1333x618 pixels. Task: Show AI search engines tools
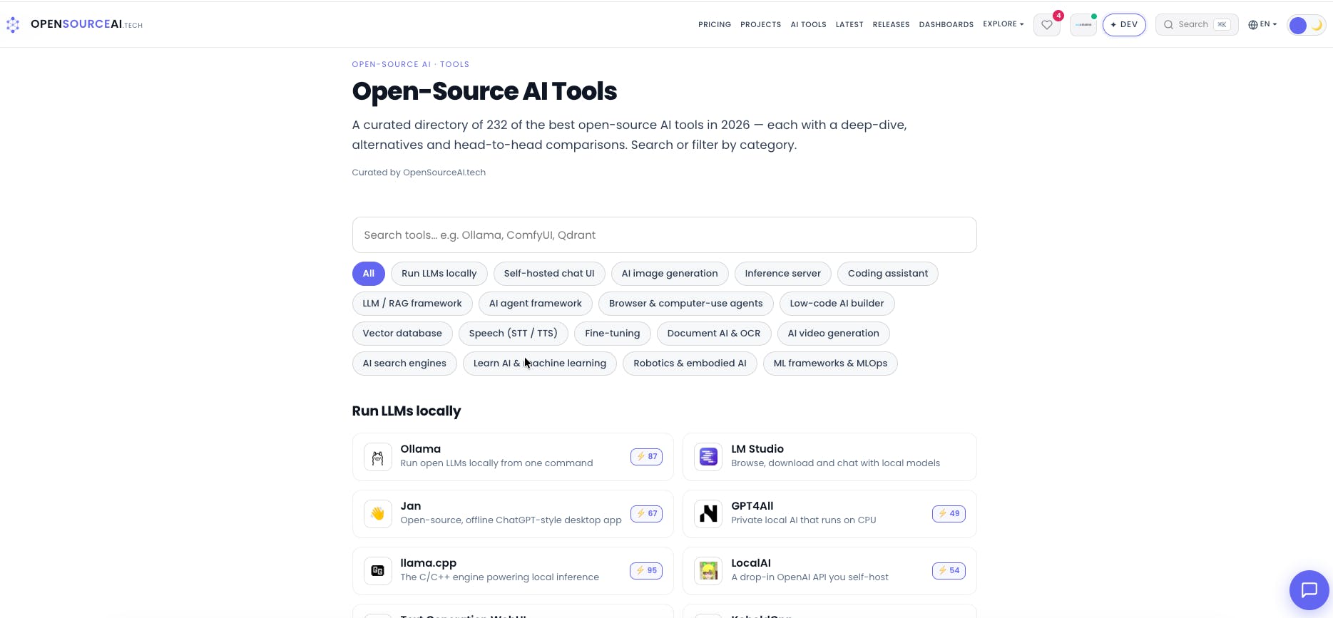pyautogui.click(x=404, y=364)
